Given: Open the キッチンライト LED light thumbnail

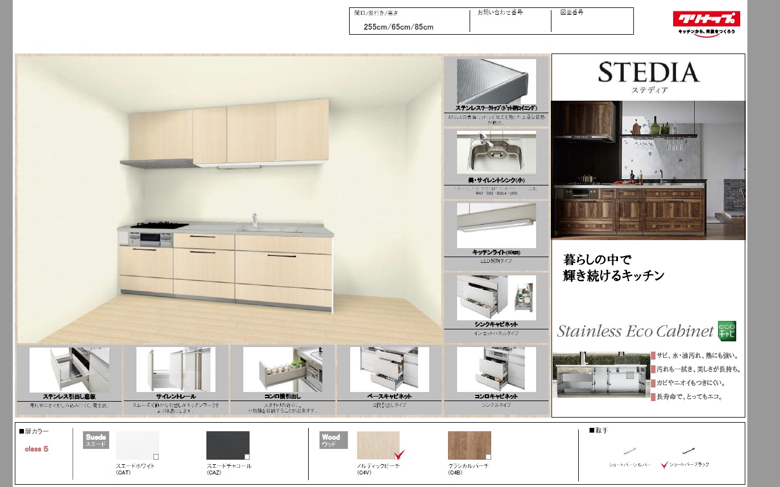Looking at the screenshot, I should click(x=496, y=225).
